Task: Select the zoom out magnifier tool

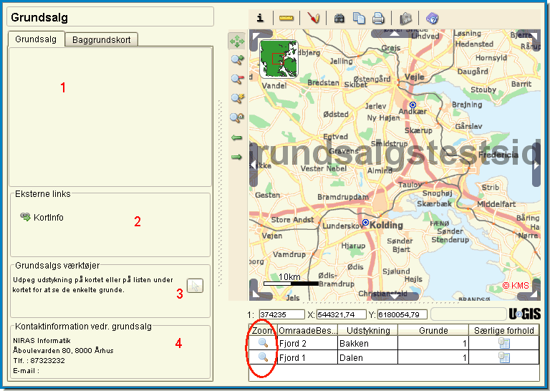Action: 237,79
